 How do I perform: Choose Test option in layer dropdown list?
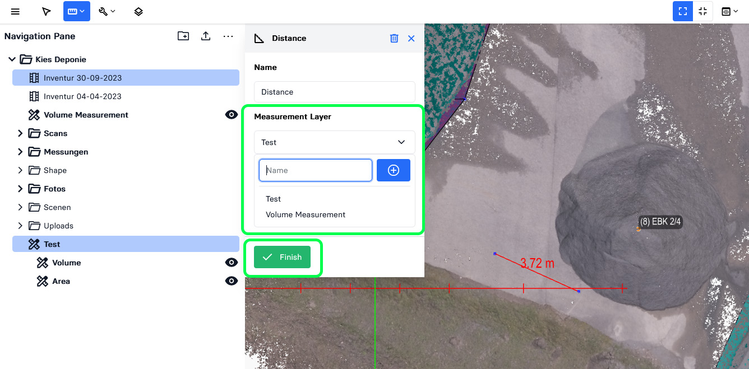click(274, 199)
